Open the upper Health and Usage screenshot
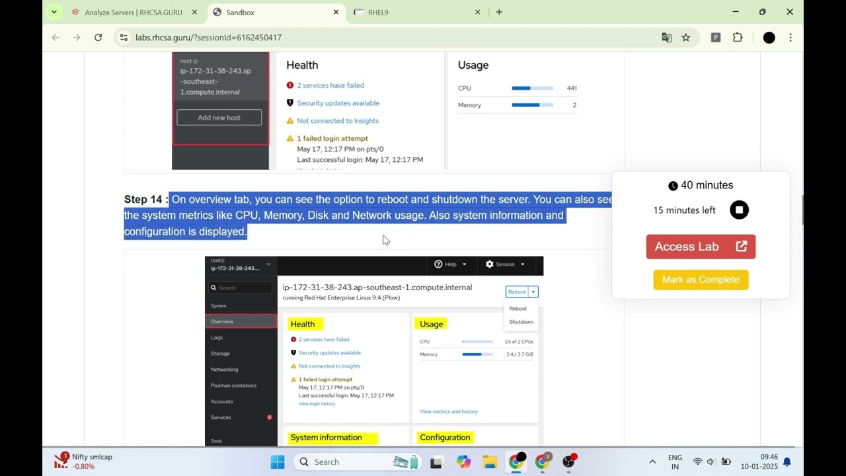Viewport: 846px width, 476px height. click(374, 110)
